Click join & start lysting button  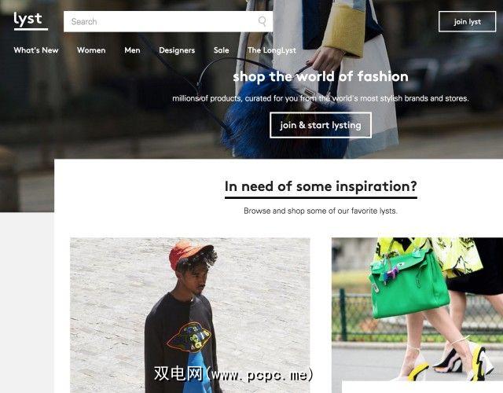pos(321,125)
